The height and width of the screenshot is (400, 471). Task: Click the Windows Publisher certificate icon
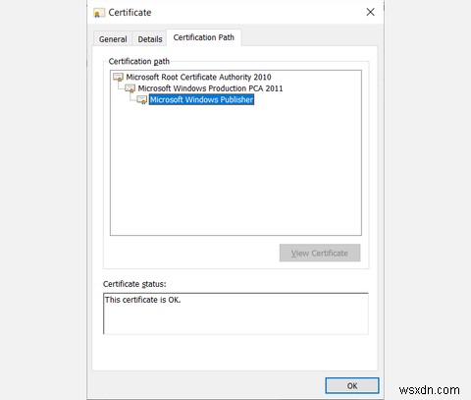[141, 100]
